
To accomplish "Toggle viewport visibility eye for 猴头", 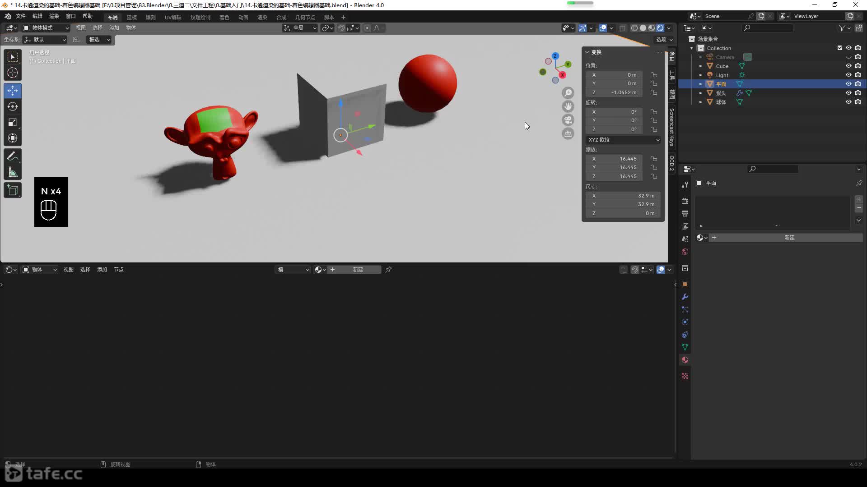I will [x=848, y=93].
